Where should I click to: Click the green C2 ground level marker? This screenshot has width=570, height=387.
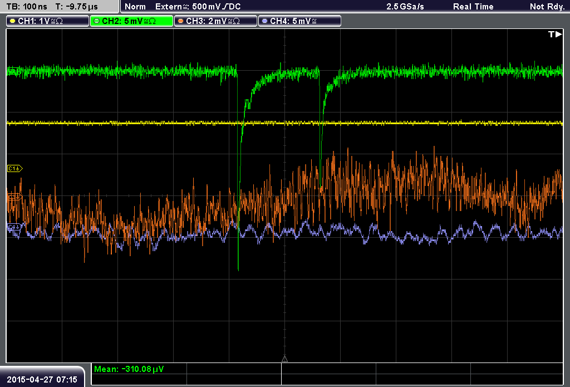(14, 71)
